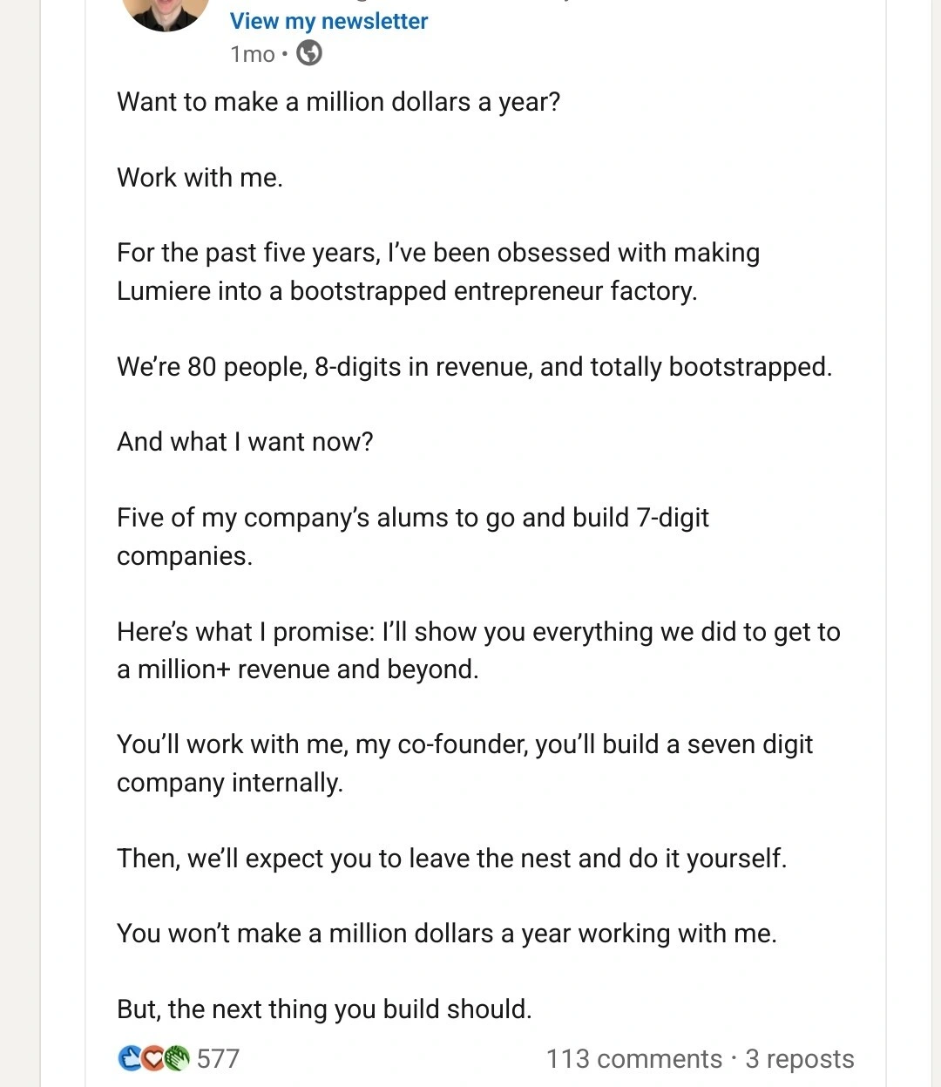Click the '80 people, 8-digits in revenue' sentence
941x1087 pixels.
coord(474,367)
